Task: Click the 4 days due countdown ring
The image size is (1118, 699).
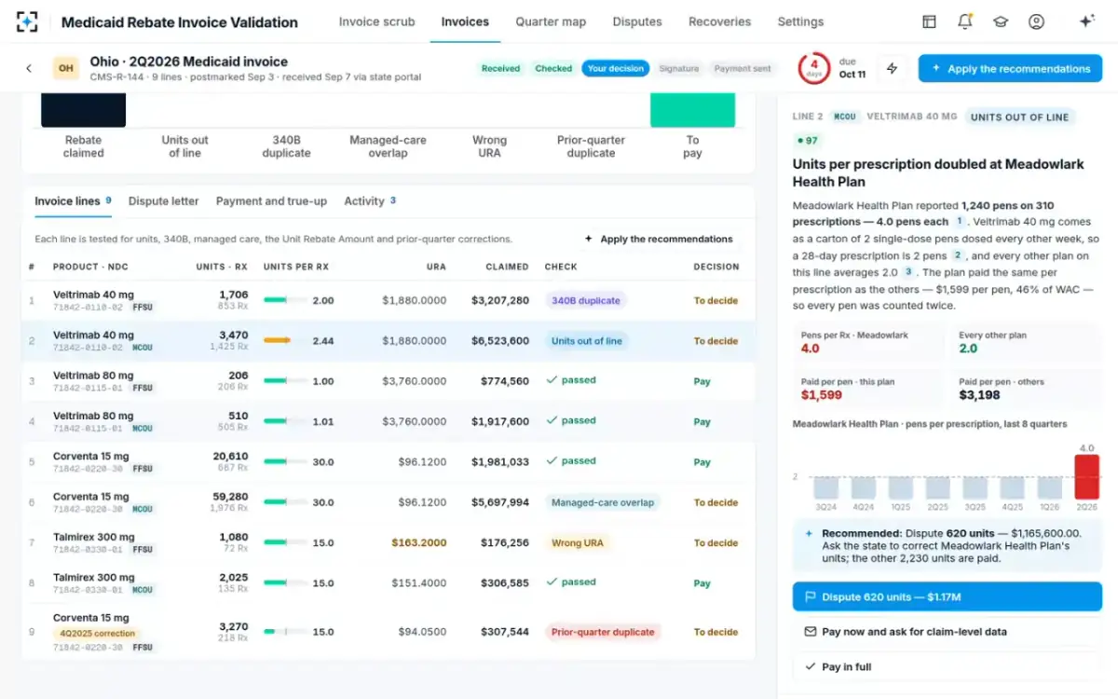Action: pyautogui.click(x=814, y=68)
